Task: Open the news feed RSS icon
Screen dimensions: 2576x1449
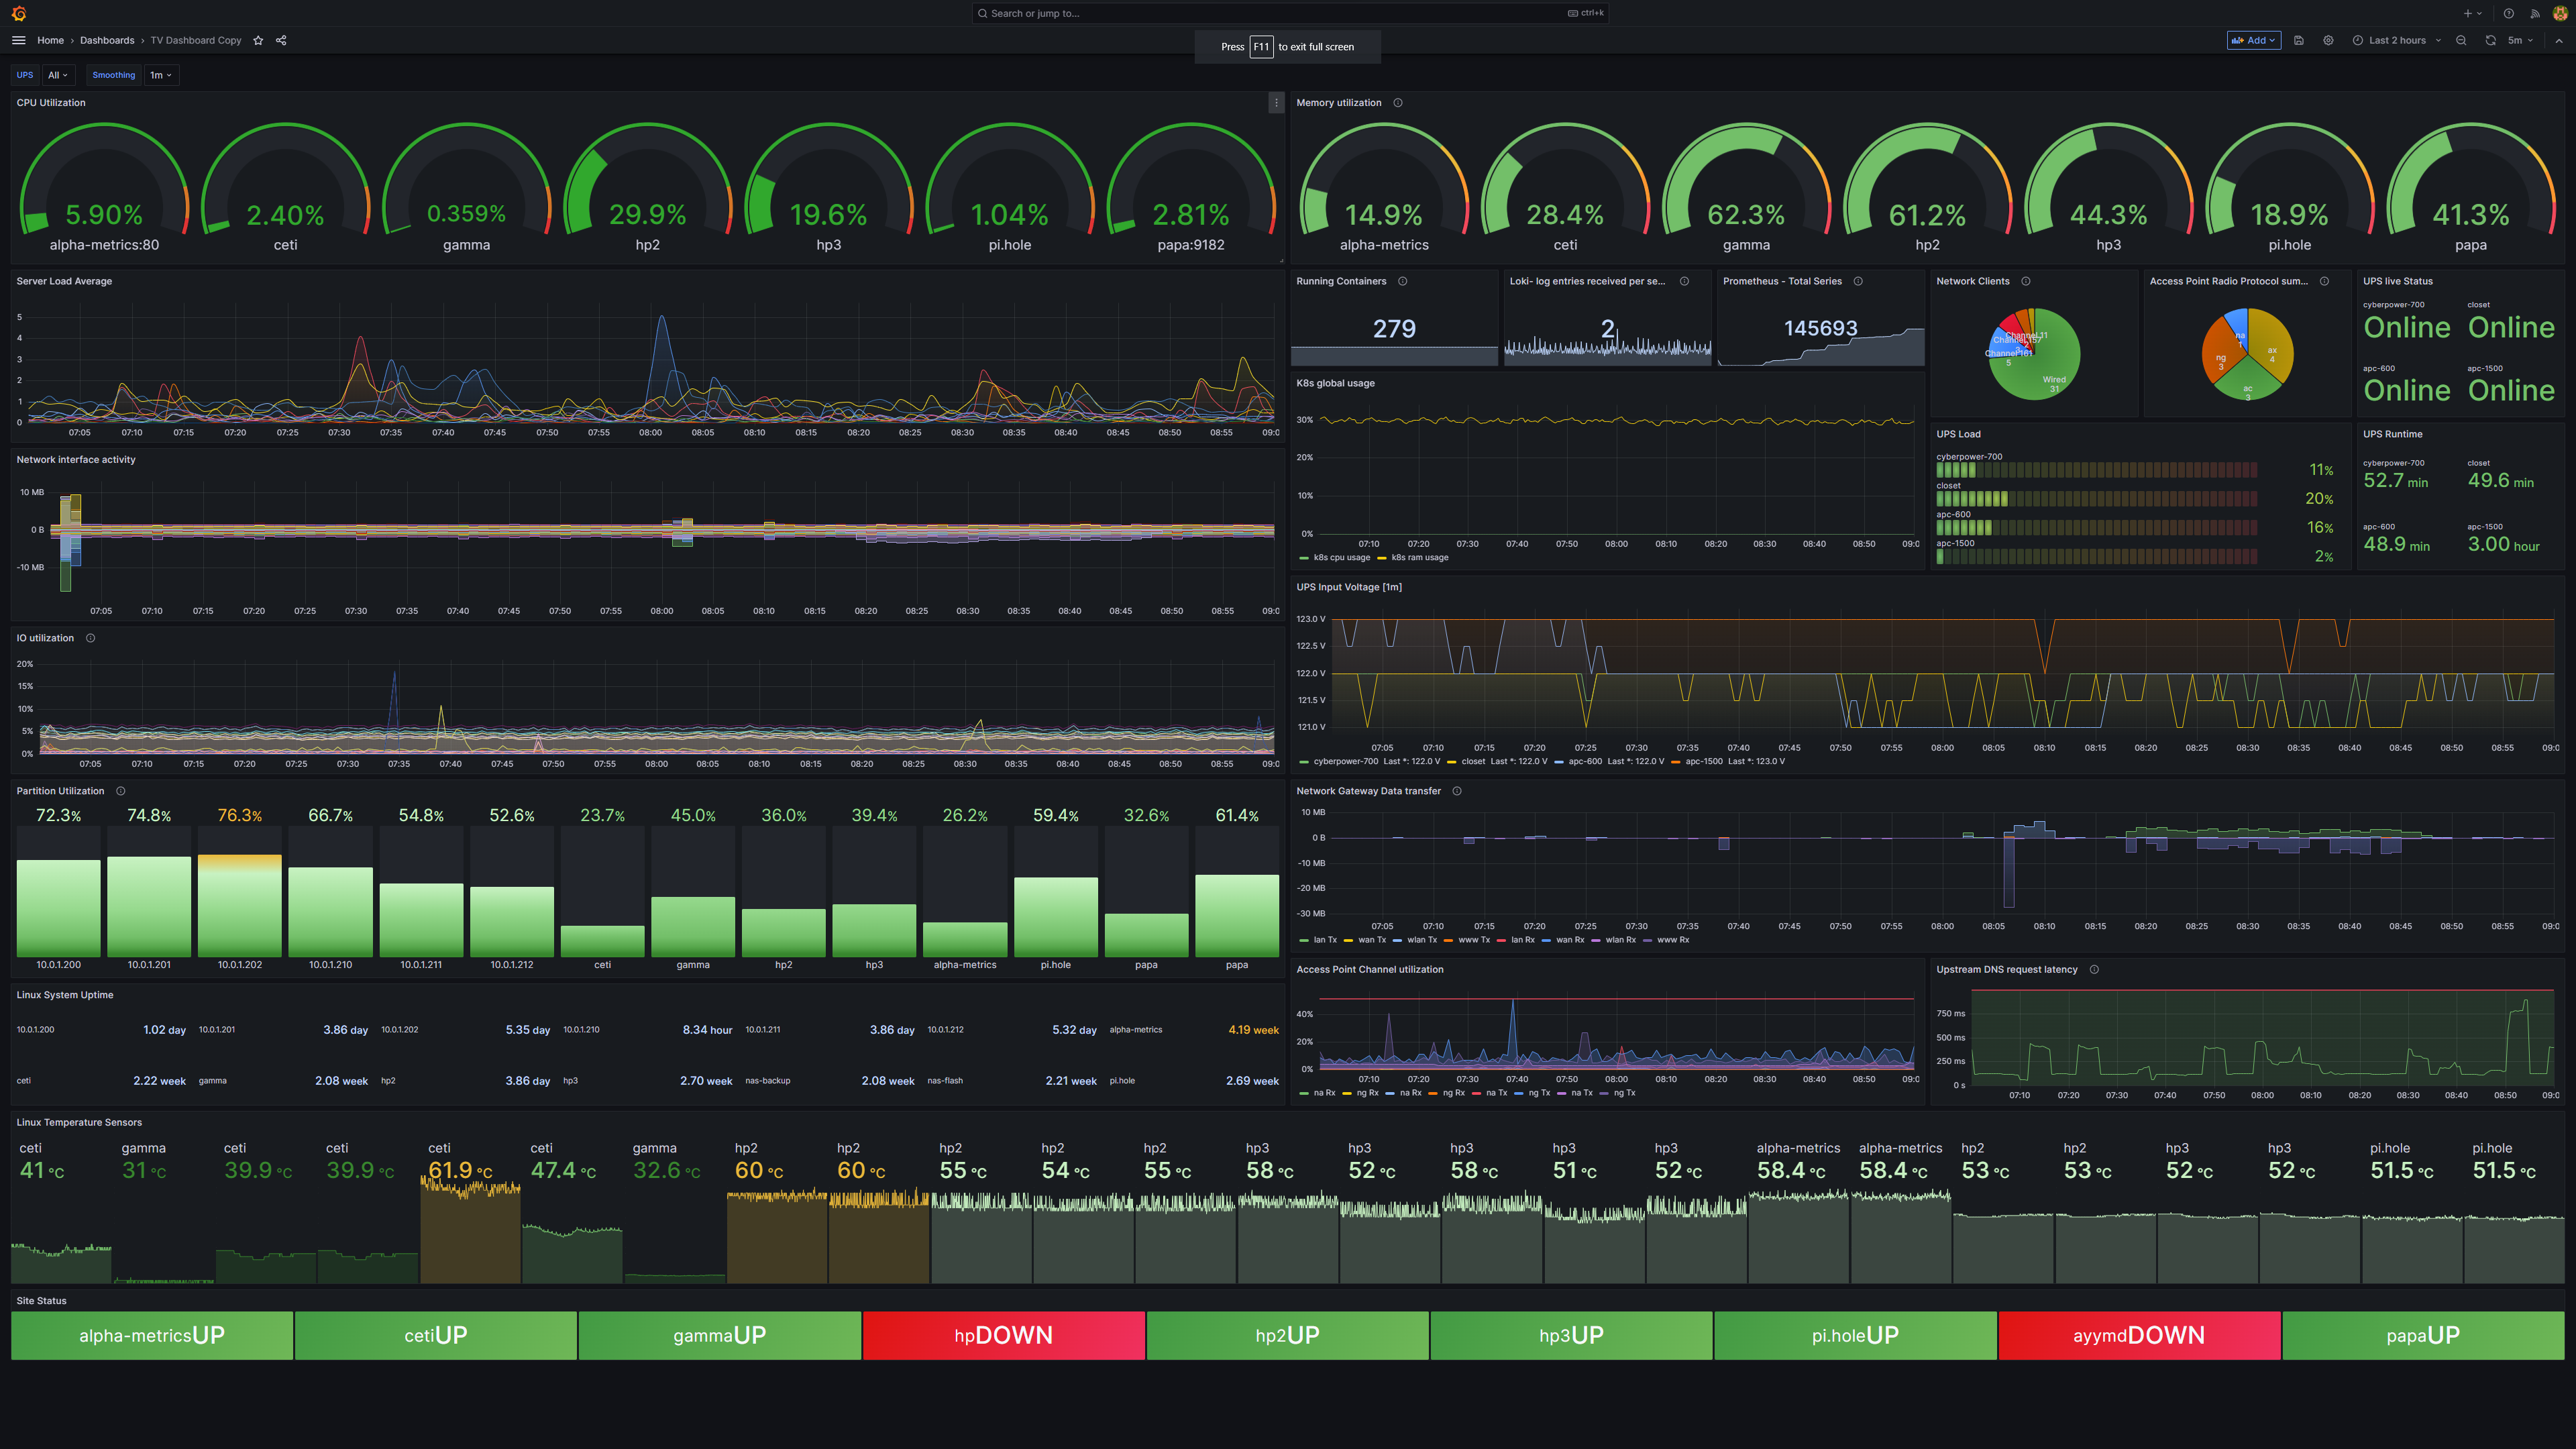Action: pyautogui.click(x=2535, y=13)
